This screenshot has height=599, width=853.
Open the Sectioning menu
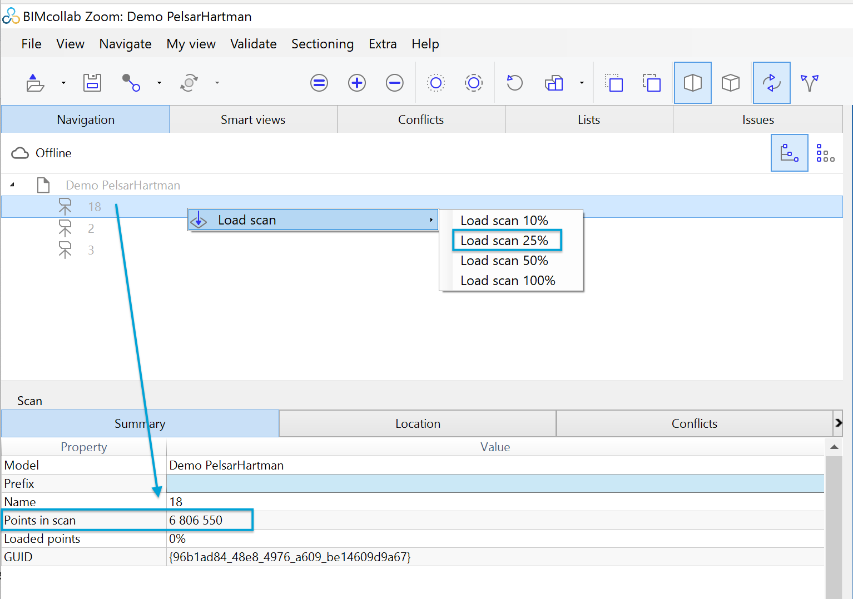[x=323, y=44]
